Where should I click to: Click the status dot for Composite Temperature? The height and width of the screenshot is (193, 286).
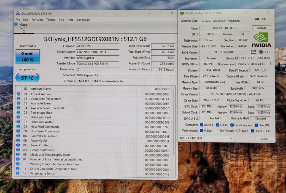tap(18, 99)
